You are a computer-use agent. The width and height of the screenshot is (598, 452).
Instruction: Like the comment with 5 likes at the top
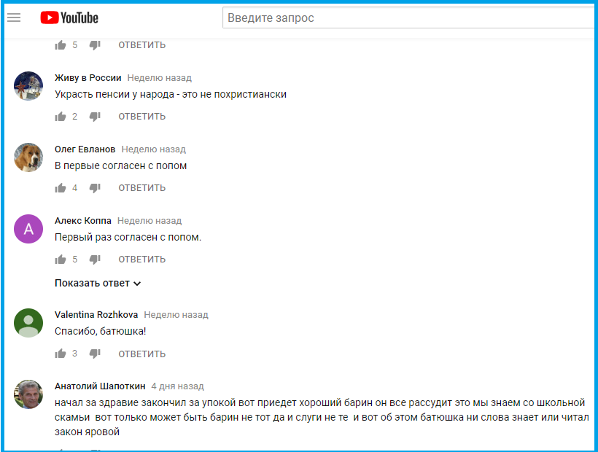coord(61,45)
